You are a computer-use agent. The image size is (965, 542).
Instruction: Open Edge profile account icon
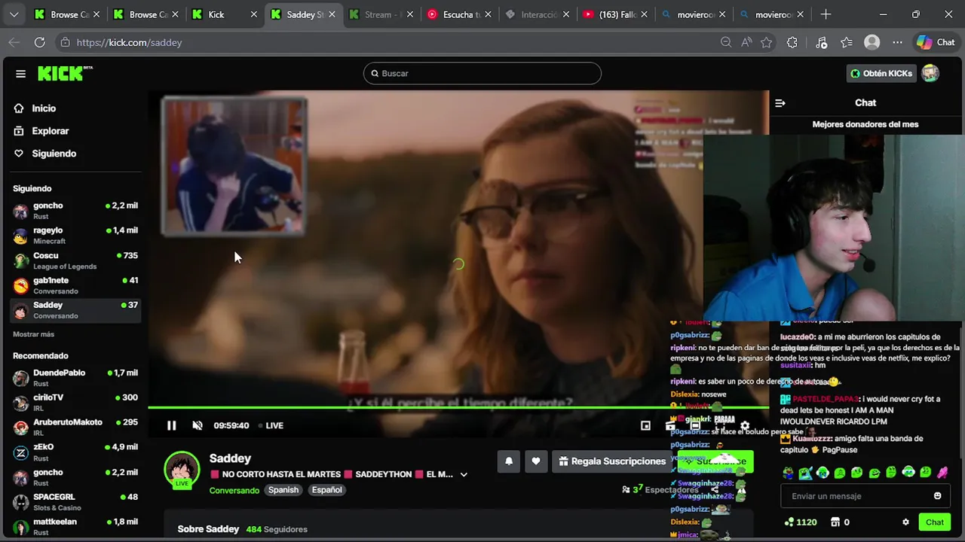(872, 43)
